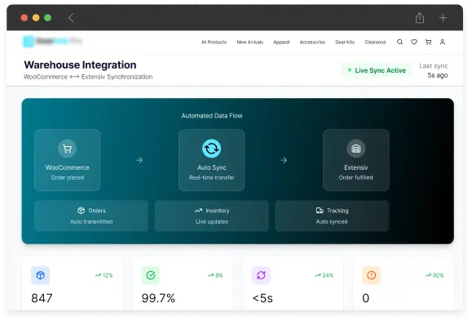This screenshot has height=321, width=472.
Task: Click the Orders box icon
Action: tap(81, 210)
